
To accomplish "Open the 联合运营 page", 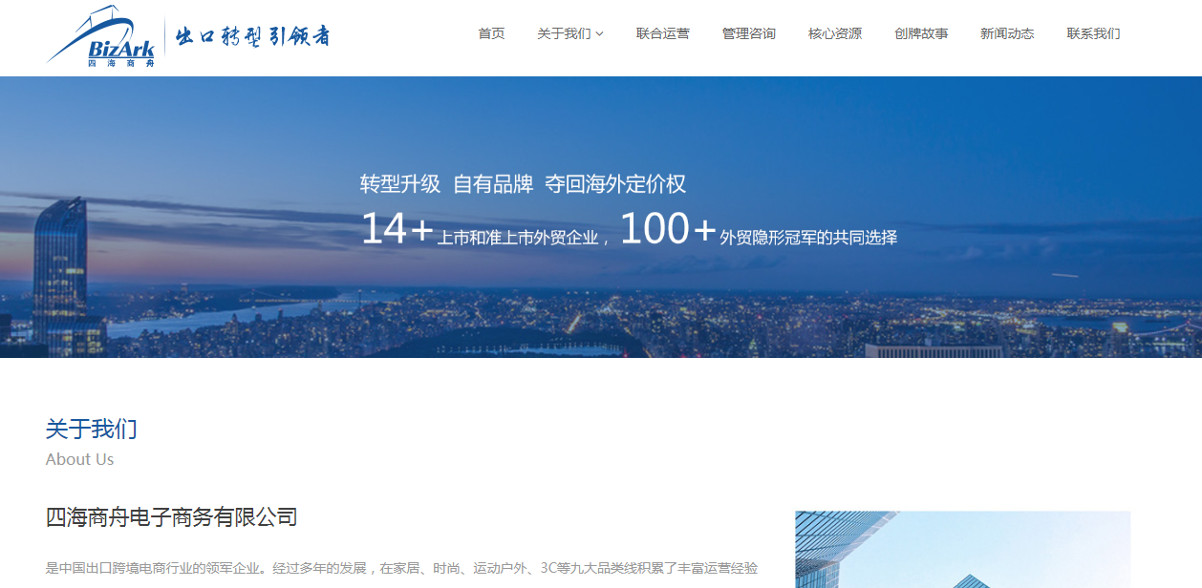I will (x=662, y=33).
